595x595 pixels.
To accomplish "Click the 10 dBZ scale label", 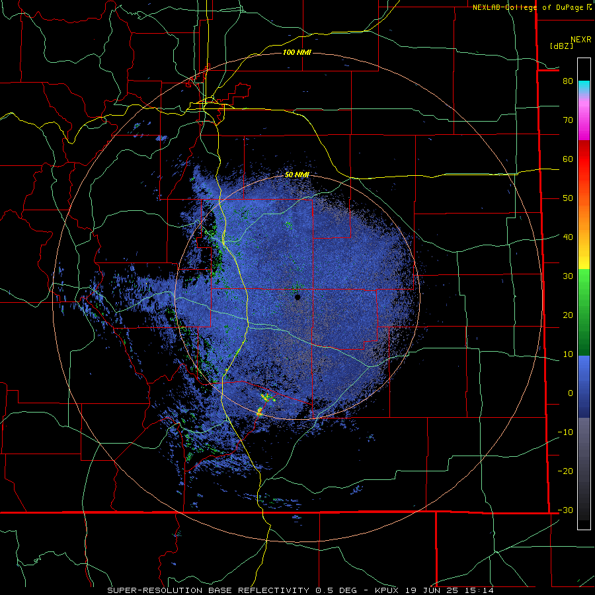I will [x=568, y=354].
